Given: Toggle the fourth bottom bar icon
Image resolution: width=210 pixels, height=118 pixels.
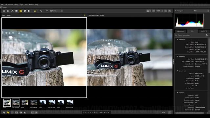Looking at the screenshot, I should coord(16,112).
